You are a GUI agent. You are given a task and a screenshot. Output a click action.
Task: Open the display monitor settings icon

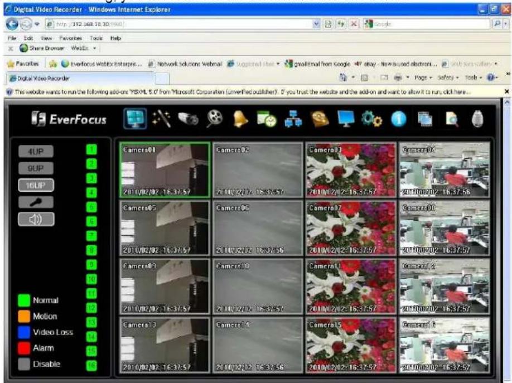[345, 119]
